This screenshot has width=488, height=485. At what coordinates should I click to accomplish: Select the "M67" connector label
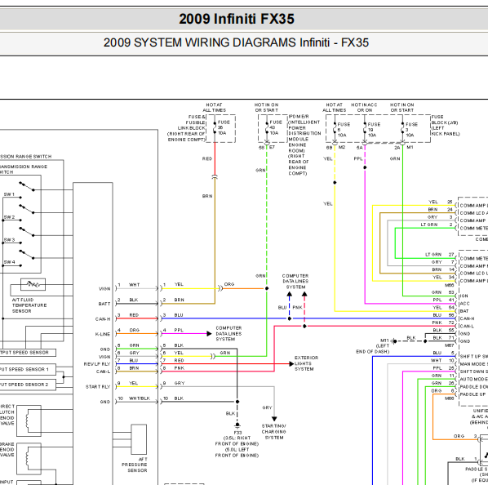pos(449,345)
